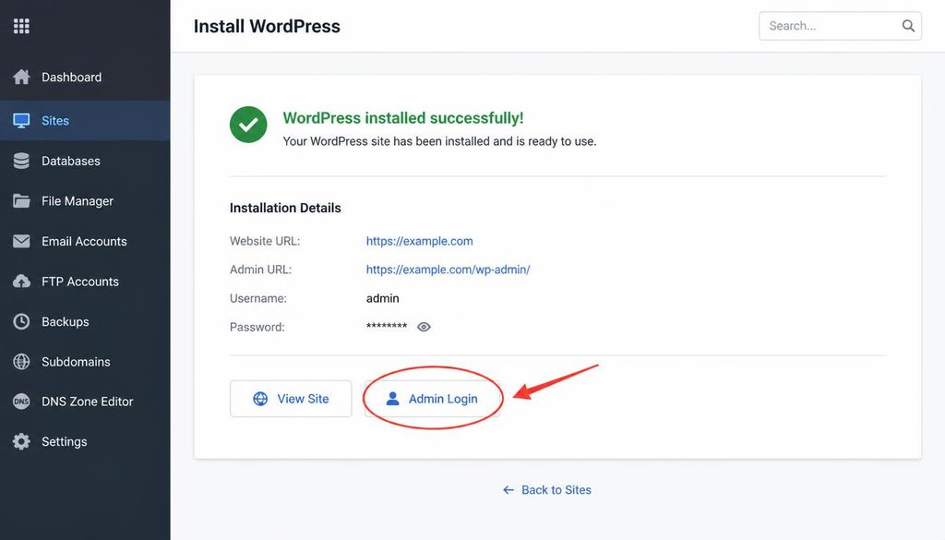This screenshot has width=945, height=540.
Task: Open Backups menu item
Action: pyautogui.click(x=85, y=321)
